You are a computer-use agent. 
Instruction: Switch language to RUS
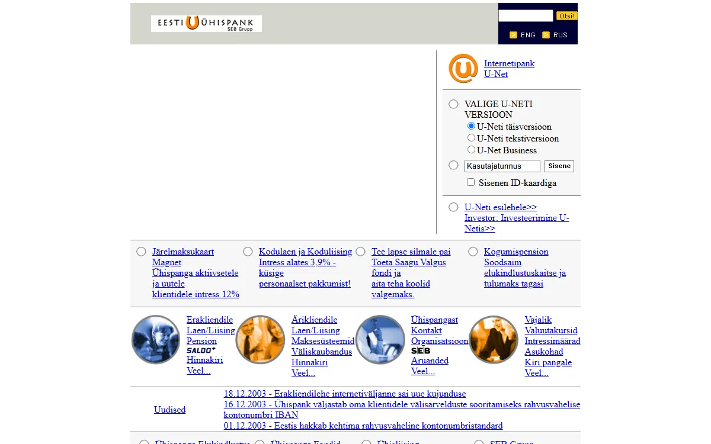pos(561,35)
